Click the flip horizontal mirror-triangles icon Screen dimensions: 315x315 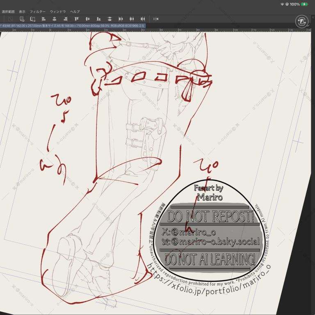[155, 19]
